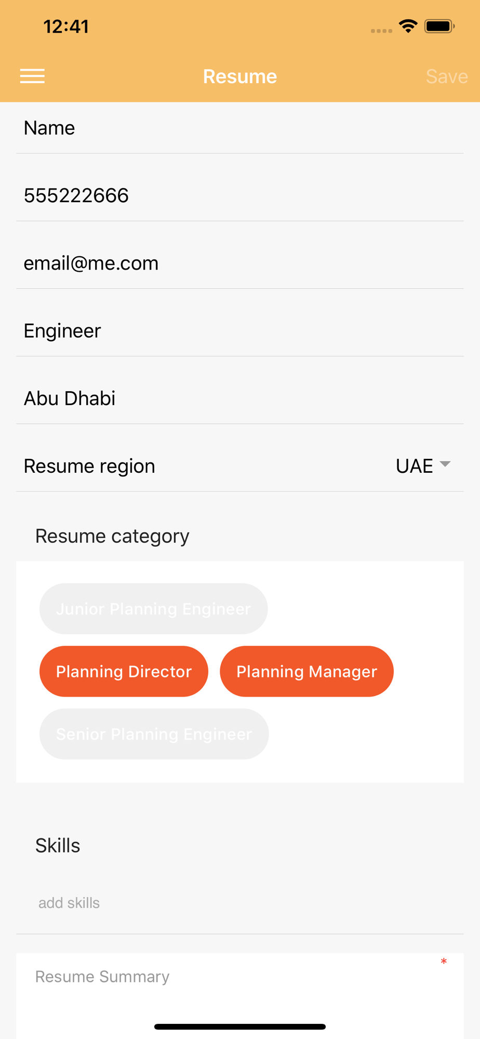480x1039 pixels.
Task: Save the resume using the Save button
Action: tap(447, 76)
